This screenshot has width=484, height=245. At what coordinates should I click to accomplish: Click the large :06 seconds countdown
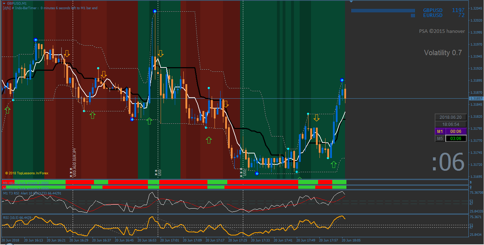448,162
